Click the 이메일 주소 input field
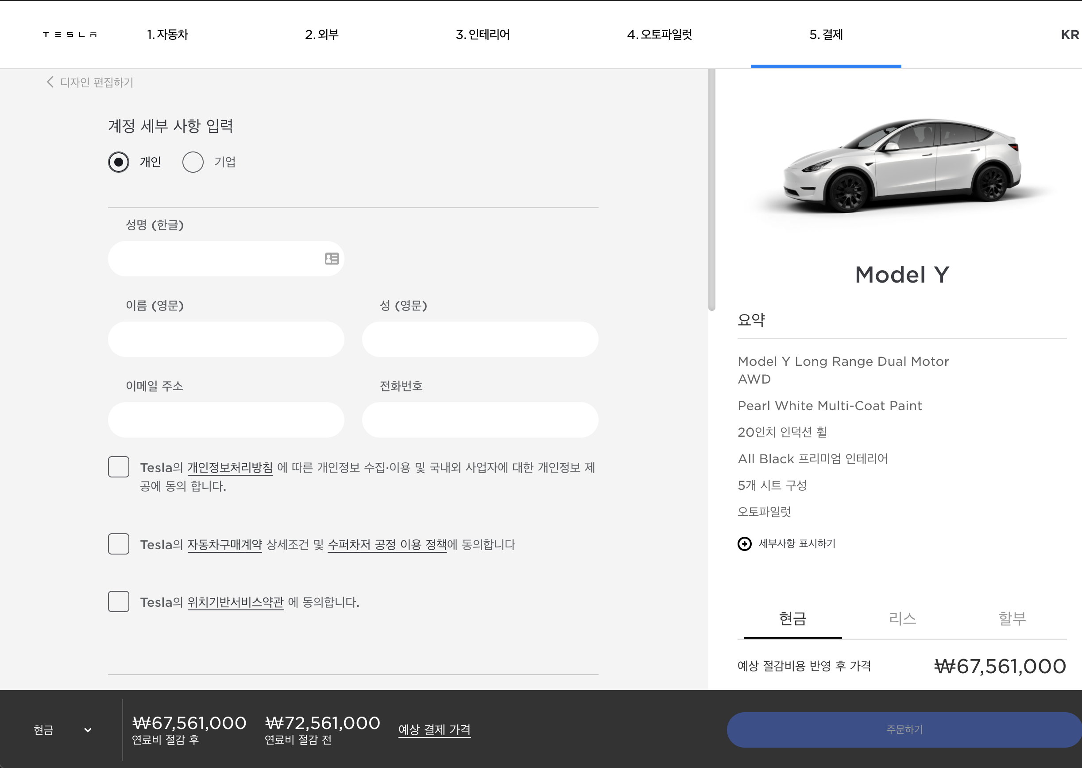The width and height of the screenshot is (1082, 768). point(226,420)
